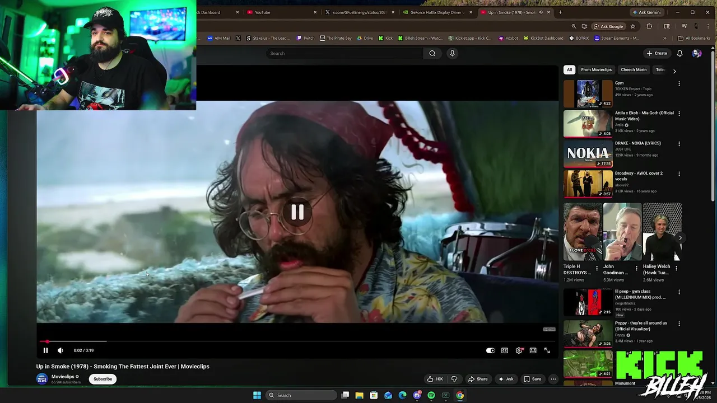
Task: Open YouTube notifications bell
Action: [x=679, y=53]
